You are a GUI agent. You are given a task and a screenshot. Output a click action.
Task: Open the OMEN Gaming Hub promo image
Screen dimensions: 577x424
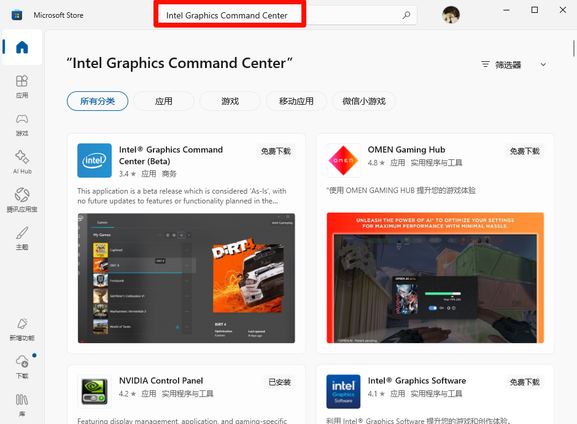coord(435,278)
